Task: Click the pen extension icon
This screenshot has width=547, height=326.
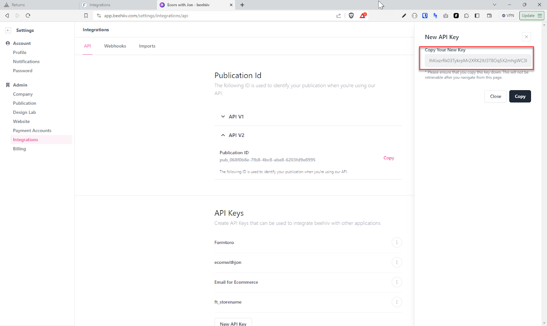Action: (x=404, y=16)
